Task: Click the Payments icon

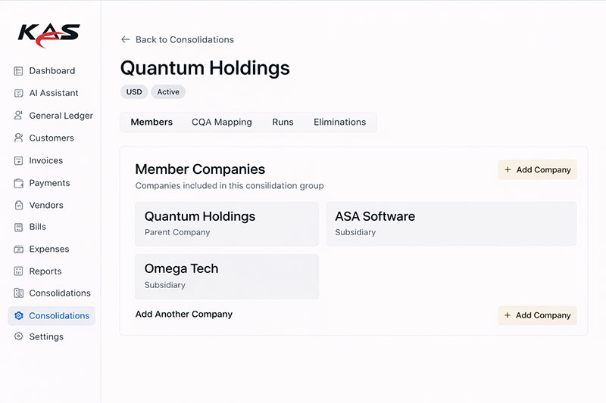Action: tap(19, 183)
